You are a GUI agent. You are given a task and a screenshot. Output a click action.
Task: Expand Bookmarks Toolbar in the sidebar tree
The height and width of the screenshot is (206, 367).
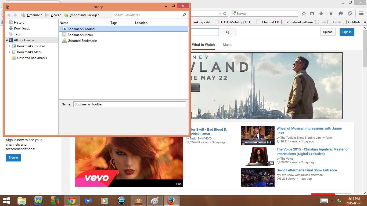click(10, 46)
